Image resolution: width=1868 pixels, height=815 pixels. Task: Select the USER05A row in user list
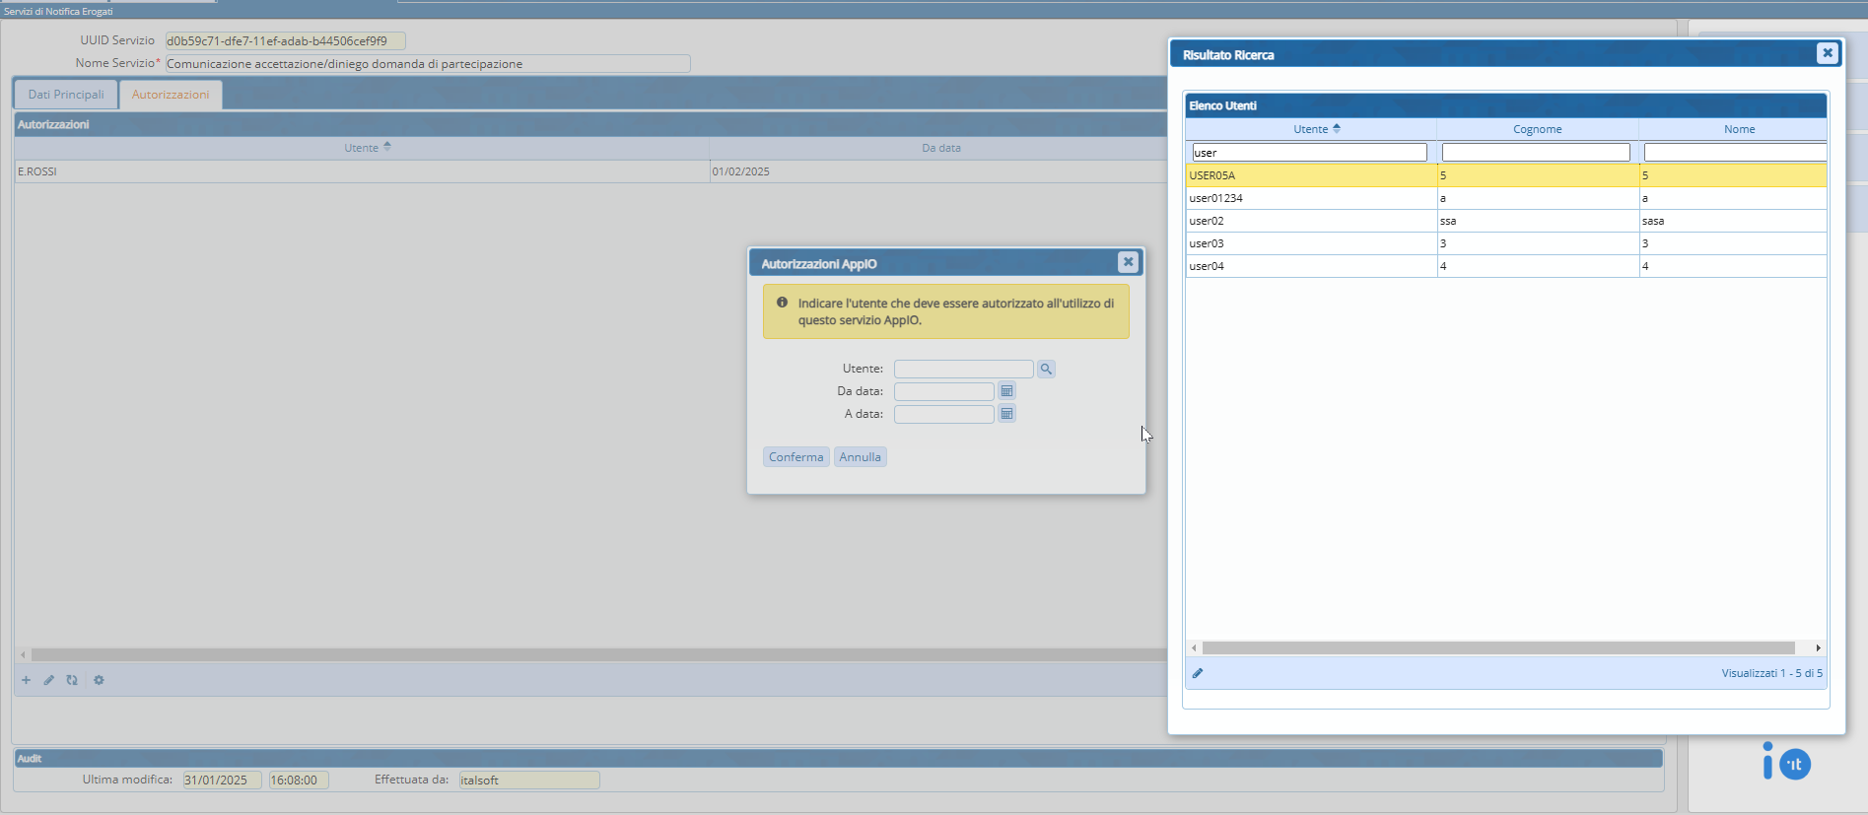(x=1311, y=175)
